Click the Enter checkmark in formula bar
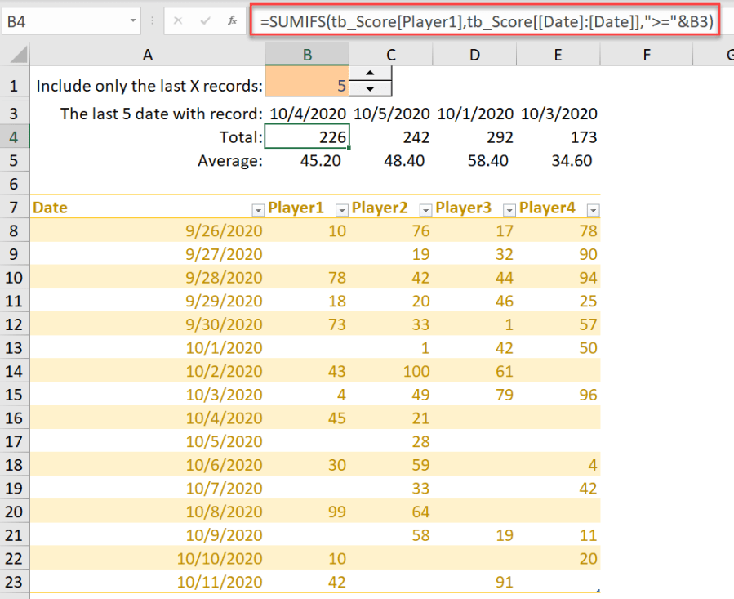Viewport: 734px width, 599px height. coord(206,21)
